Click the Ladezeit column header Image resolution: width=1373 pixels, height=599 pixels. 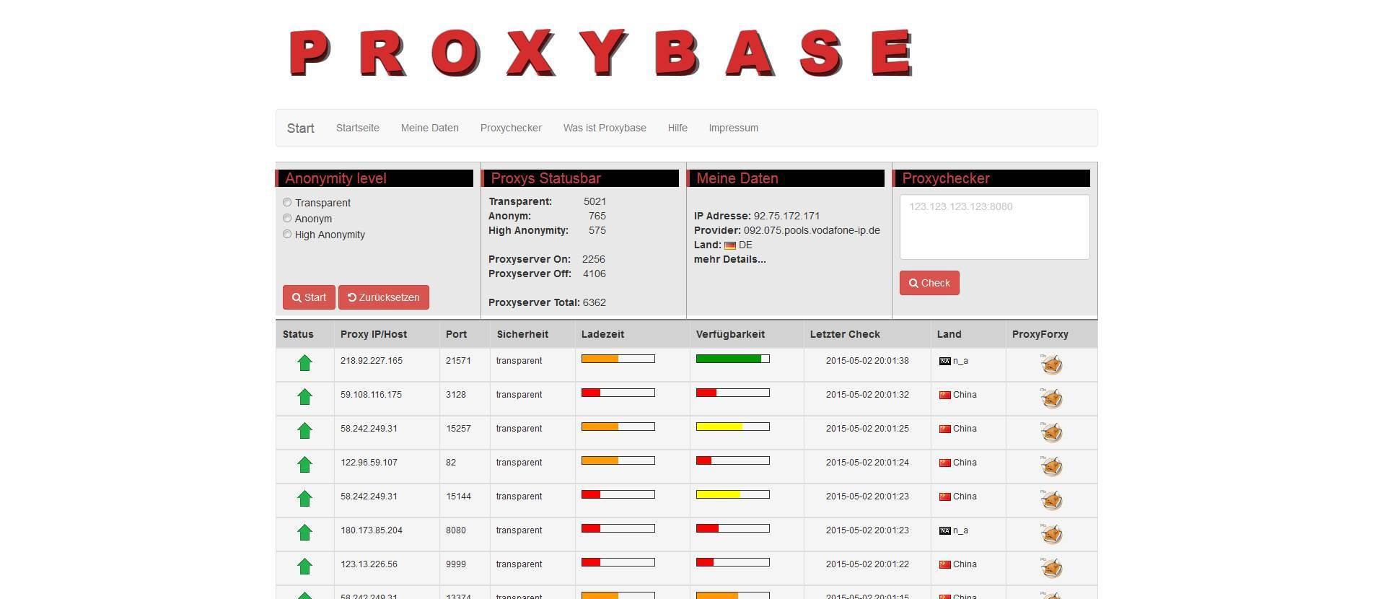[x=602, y=334]
